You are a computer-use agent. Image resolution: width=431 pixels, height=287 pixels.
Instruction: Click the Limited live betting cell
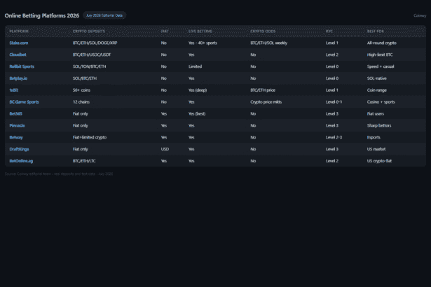click(x=195, y=66)
